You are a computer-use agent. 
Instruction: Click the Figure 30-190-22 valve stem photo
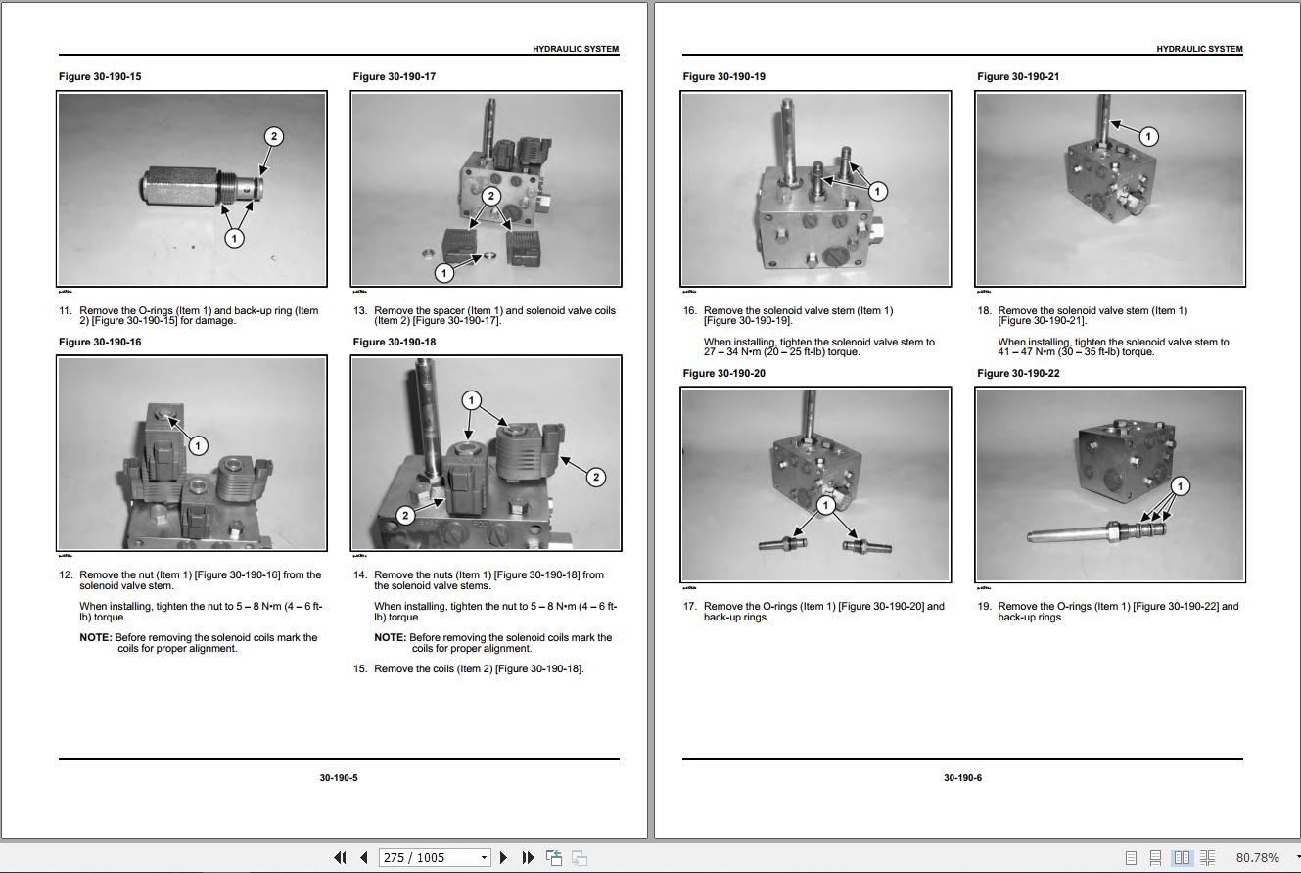pos(1110,485)
